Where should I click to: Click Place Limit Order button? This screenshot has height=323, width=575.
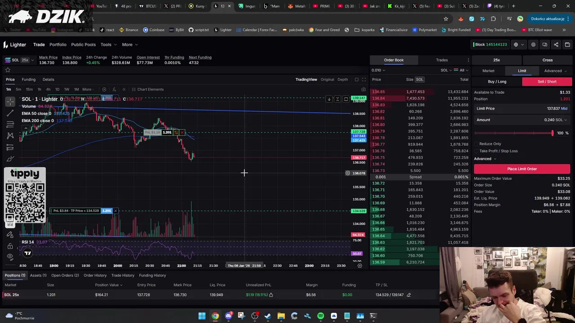point(522,169)
